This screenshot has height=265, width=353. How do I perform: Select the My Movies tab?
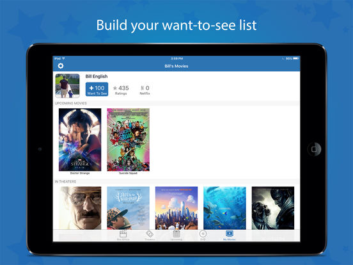229,236
